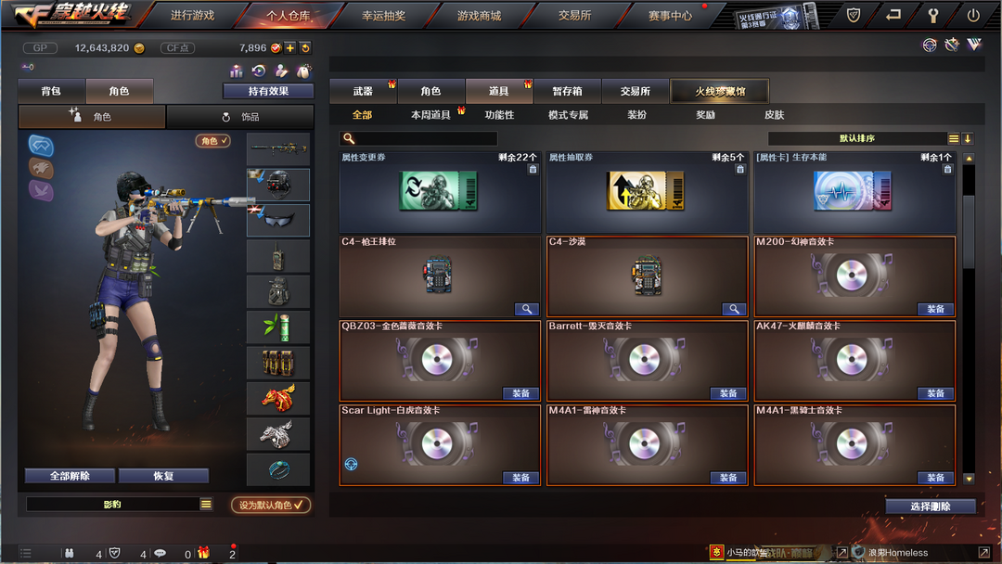Viewport: 1002px width, 564px height.
Task: Click the gift icon in bottom bar
Action: [203, 553]
